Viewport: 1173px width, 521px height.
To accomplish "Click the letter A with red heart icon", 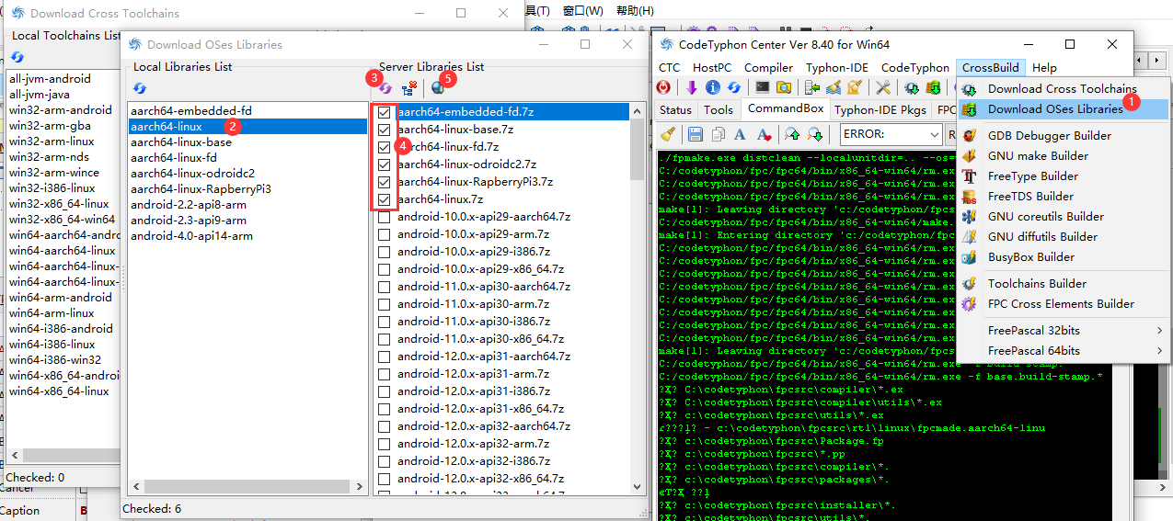I will pyautogui.click(x=763, y=134).
